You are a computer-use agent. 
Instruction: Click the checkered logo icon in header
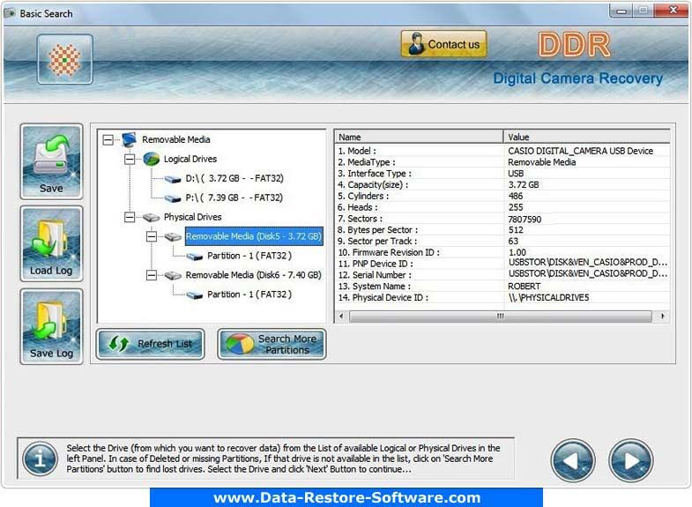(x=64, y=58)
